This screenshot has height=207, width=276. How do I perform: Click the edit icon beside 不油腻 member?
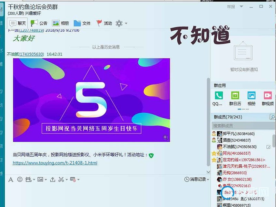pos(268,147)
